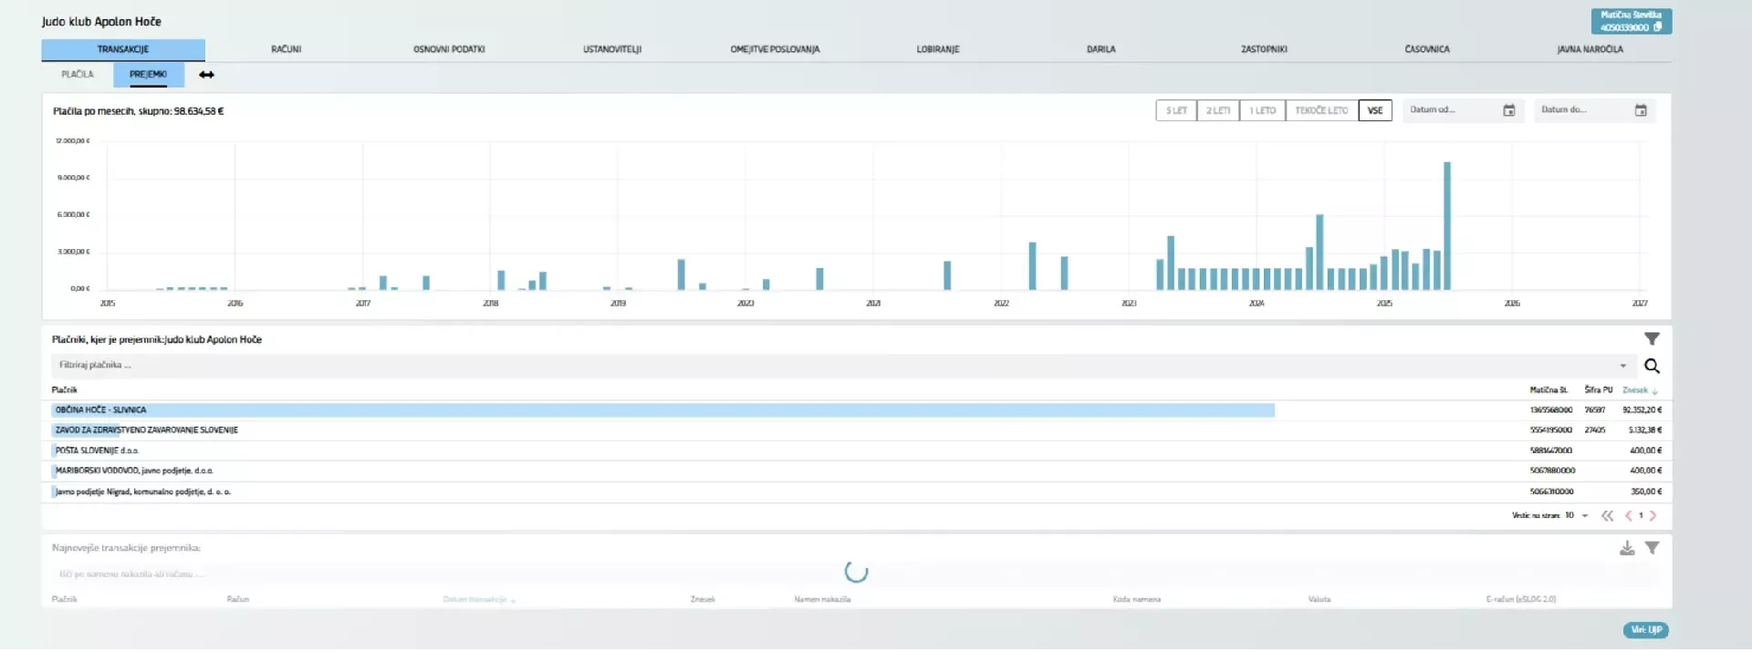Open the rows-per-page dropdown showing 10
The image size is (1752, 652).
[x=1584, y=516]
